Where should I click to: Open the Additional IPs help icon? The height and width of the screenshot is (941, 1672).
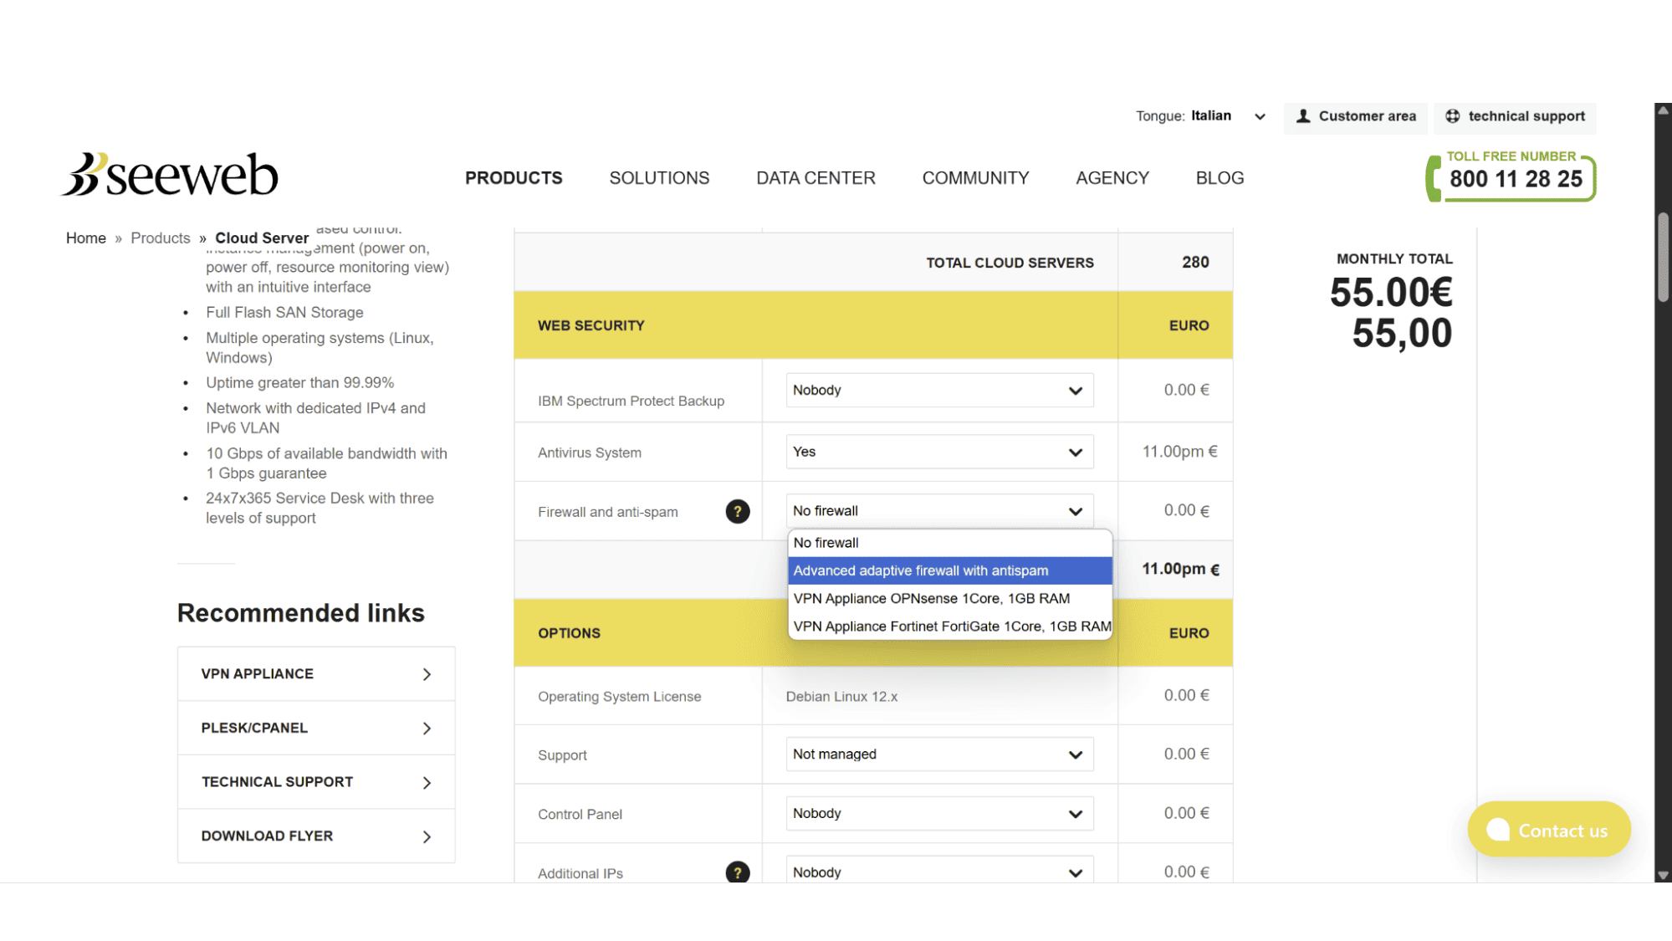737,872
